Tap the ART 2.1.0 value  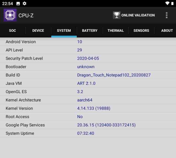86,83
